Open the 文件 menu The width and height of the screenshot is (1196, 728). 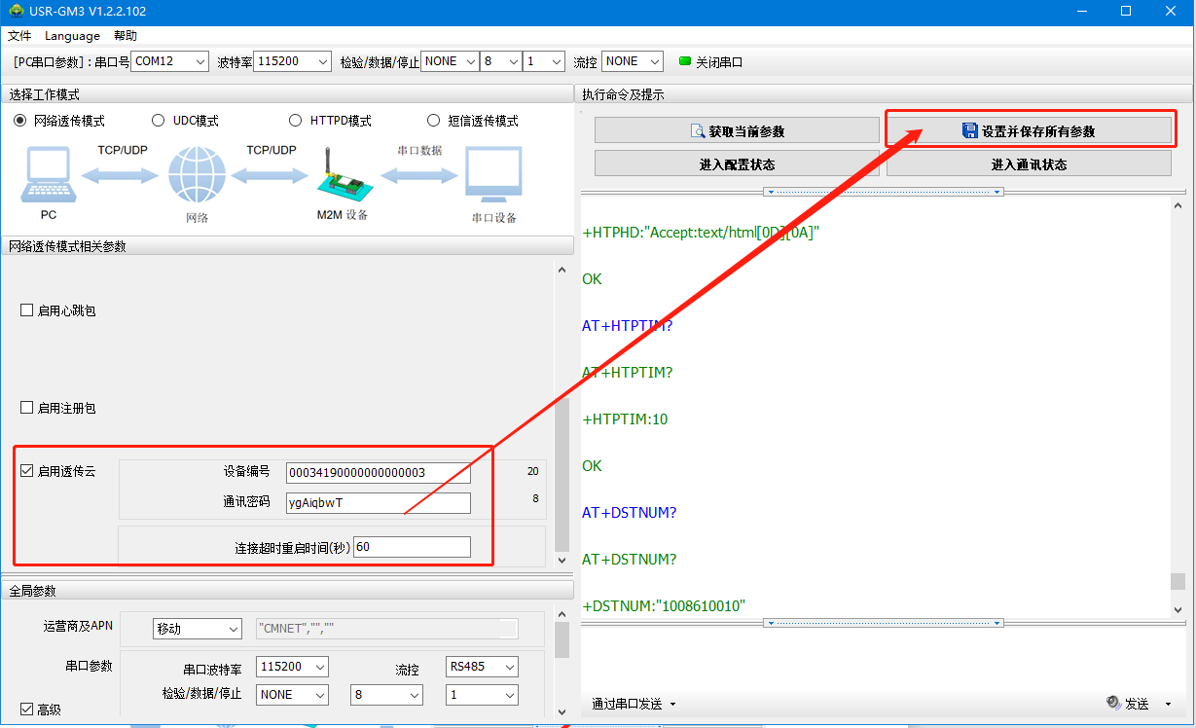pos(19,36)
